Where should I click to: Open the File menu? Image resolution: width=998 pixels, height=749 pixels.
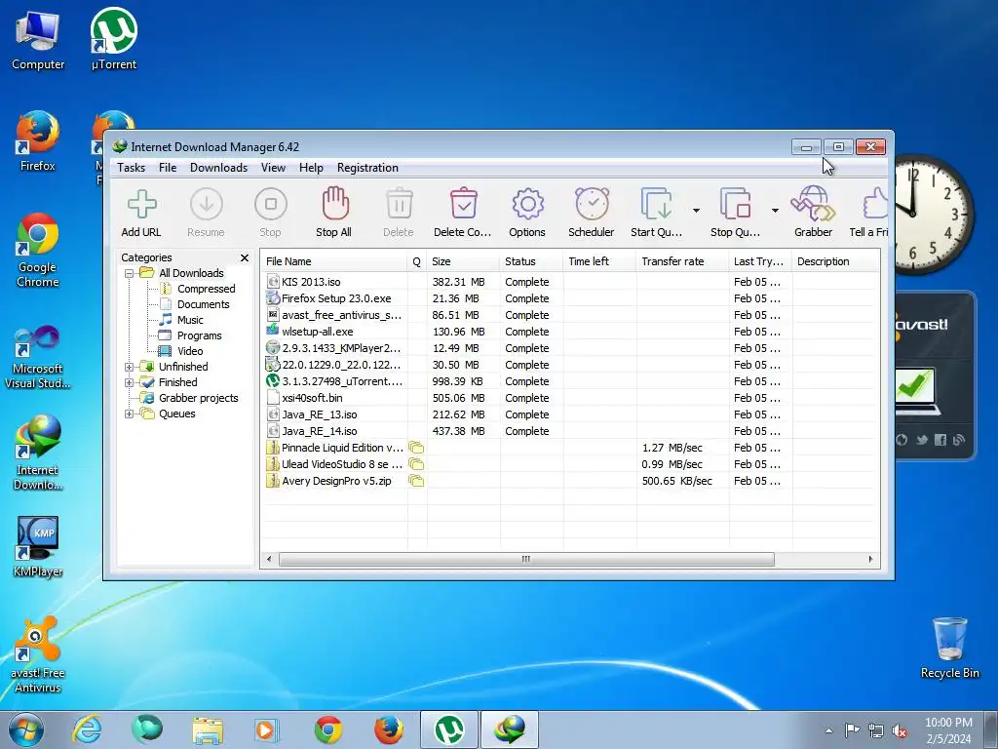[168, 168]
